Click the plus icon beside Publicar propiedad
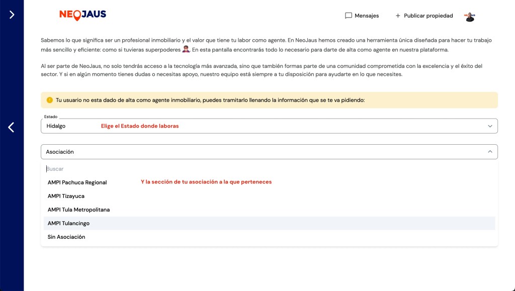Image resolution: width=515 pixels, height=291 pixels. coord(398,16)
